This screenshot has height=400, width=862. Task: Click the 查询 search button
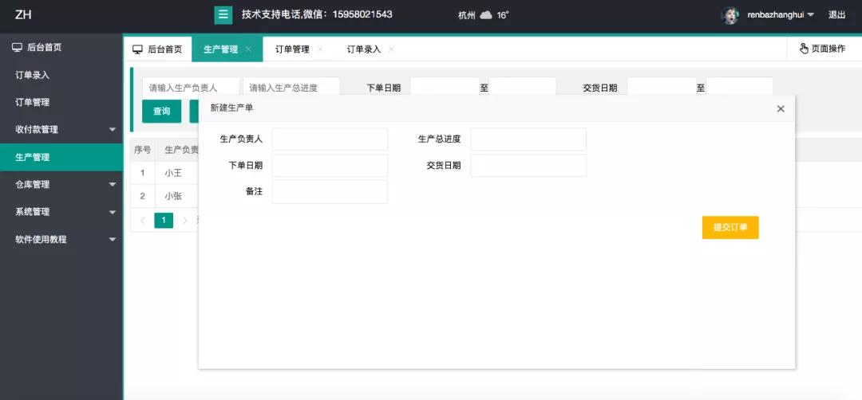(x=161, y=112)
